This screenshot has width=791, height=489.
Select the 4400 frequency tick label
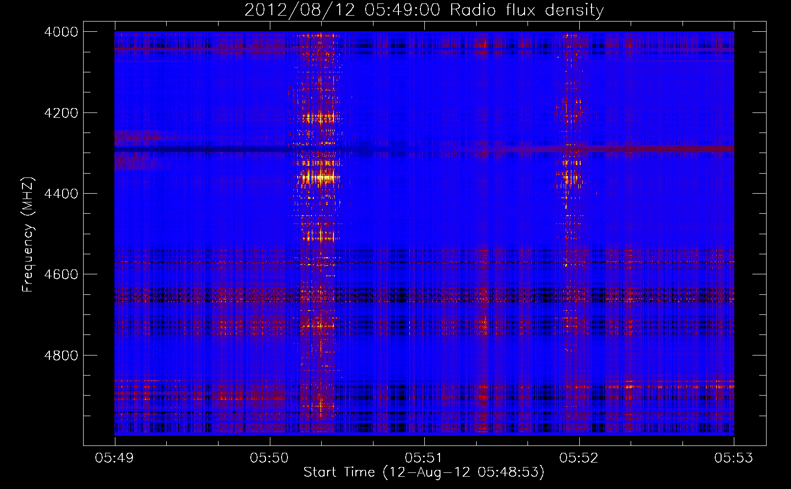point(61,194)
